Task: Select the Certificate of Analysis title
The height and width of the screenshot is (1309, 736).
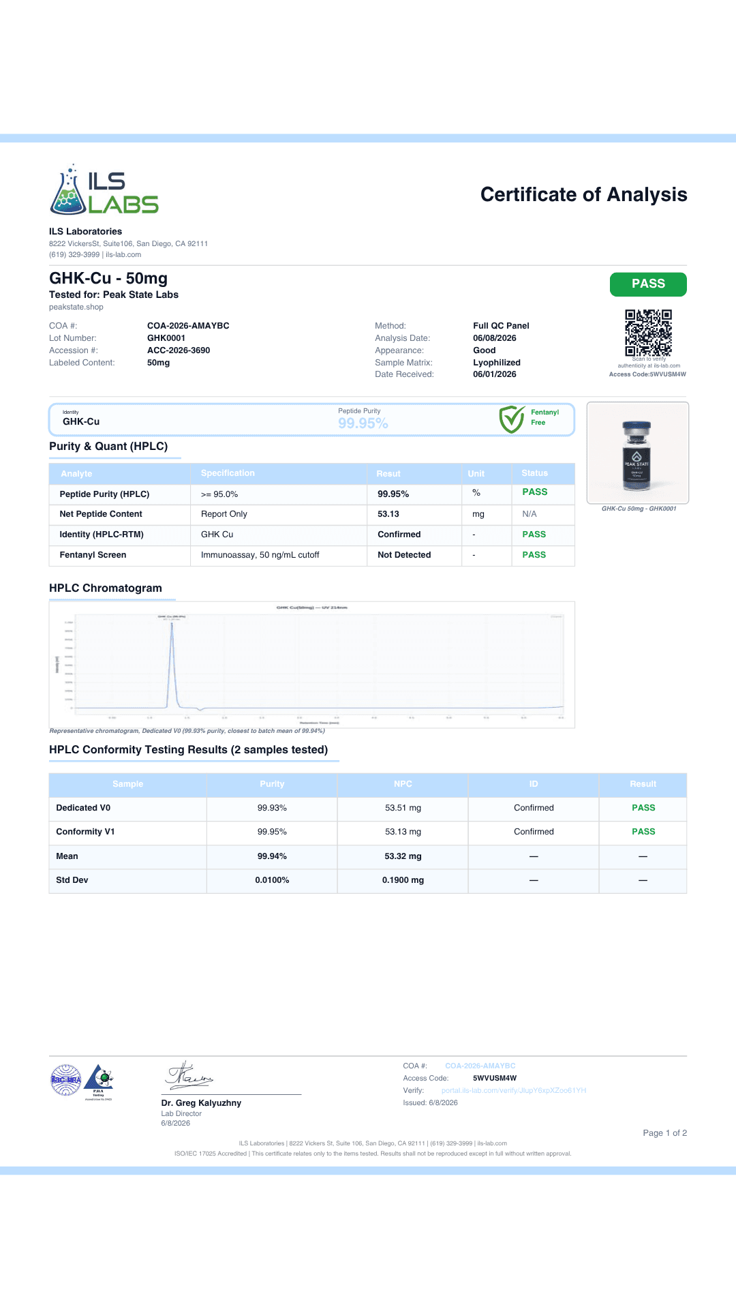Action: pos(584,194)
